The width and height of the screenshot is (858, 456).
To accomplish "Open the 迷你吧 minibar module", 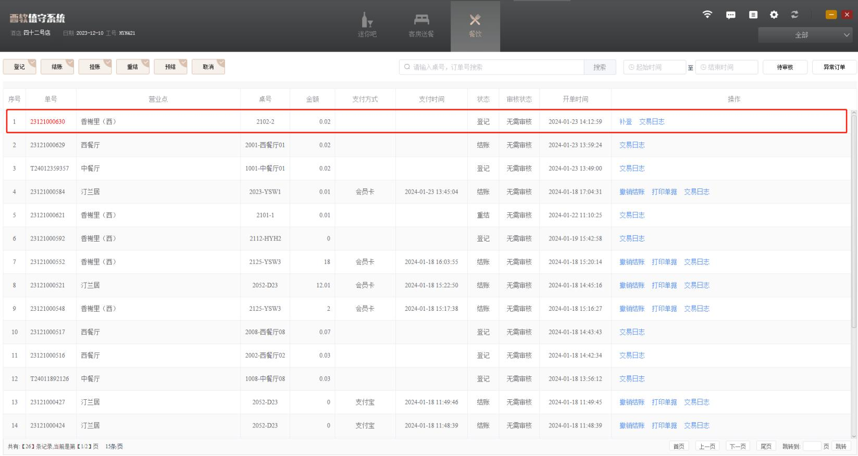I will [367, 26].
